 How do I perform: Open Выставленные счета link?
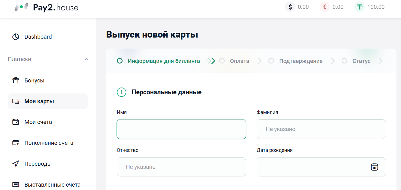click(x=52, y=185)
